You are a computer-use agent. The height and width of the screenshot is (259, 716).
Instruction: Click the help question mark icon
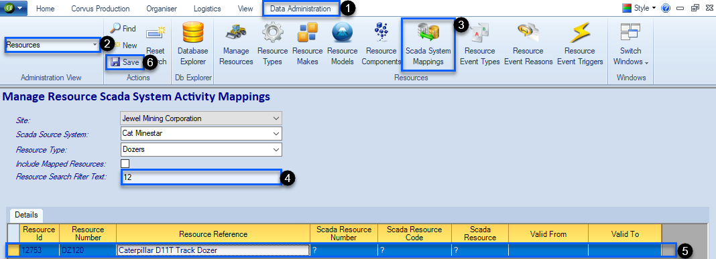(666, 8)
